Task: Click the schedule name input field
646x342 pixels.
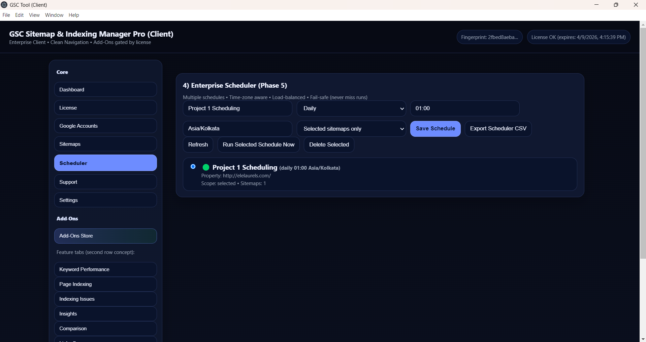Action: point(237,109)
